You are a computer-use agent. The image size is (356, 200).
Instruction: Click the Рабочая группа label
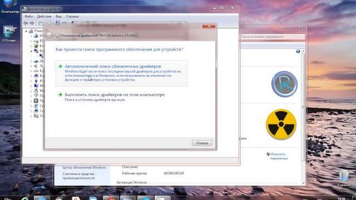[x=135, y=173]
